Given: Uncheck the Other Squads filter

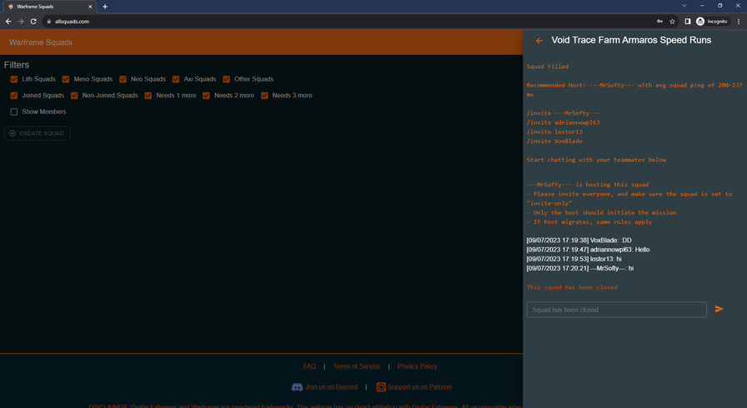Looking at the screenshot, I should [x=226, y=79].
